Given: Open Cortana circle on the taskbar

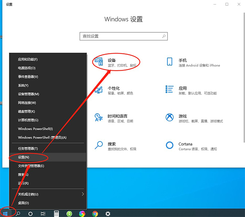Looking at the screenshot, I should point(31,214).
